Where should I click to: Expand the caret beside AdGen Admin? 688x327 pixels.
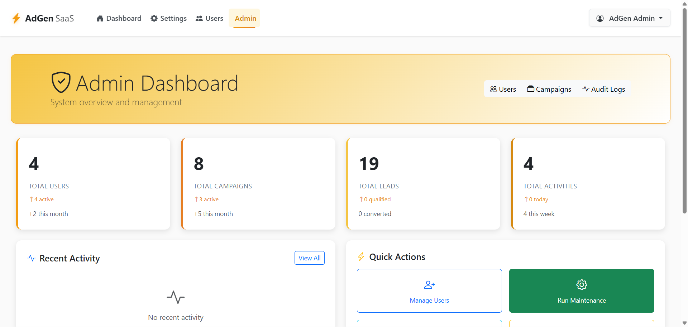[661, 18]
